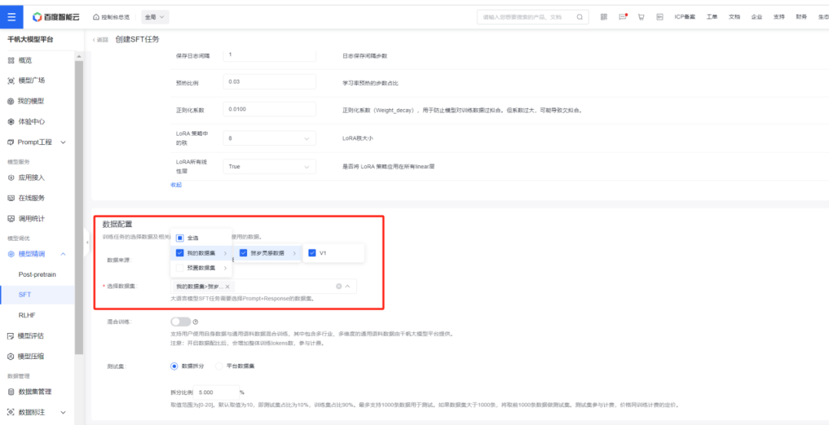Click the 模型压缩 sidebar icon
This screenshot has width=829, height=425.
[11, 356]
